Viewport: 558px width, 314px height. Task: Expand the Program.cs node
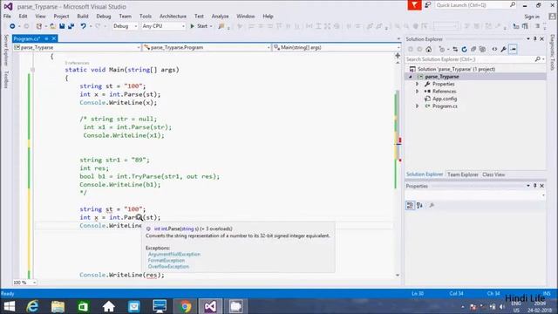[418, 106]
